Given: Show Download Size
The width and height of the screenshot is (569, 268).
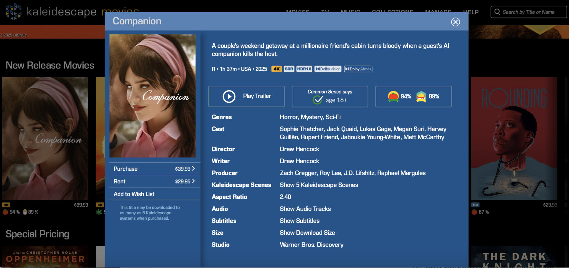Looking at the screenshot, I should (307, 233).
